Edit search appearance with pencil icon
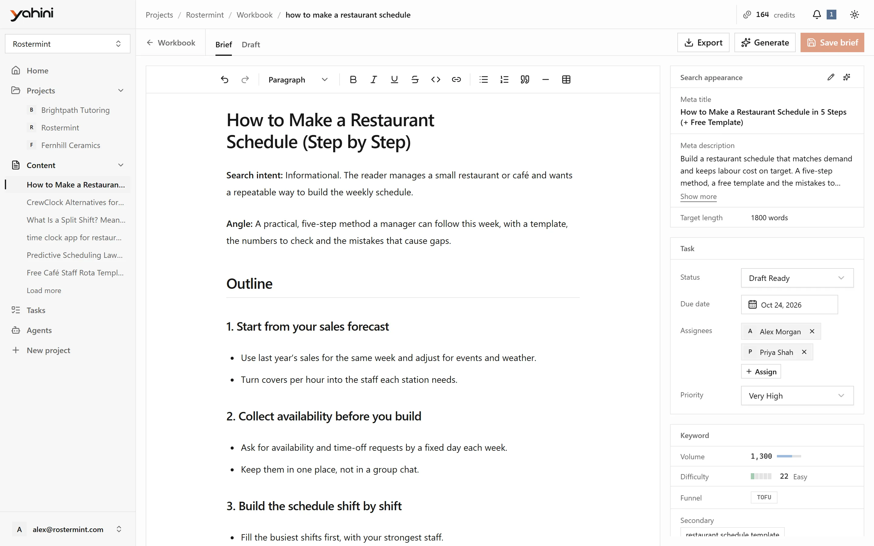The height and width of the screenshot is (546, 874). (831, 77)
